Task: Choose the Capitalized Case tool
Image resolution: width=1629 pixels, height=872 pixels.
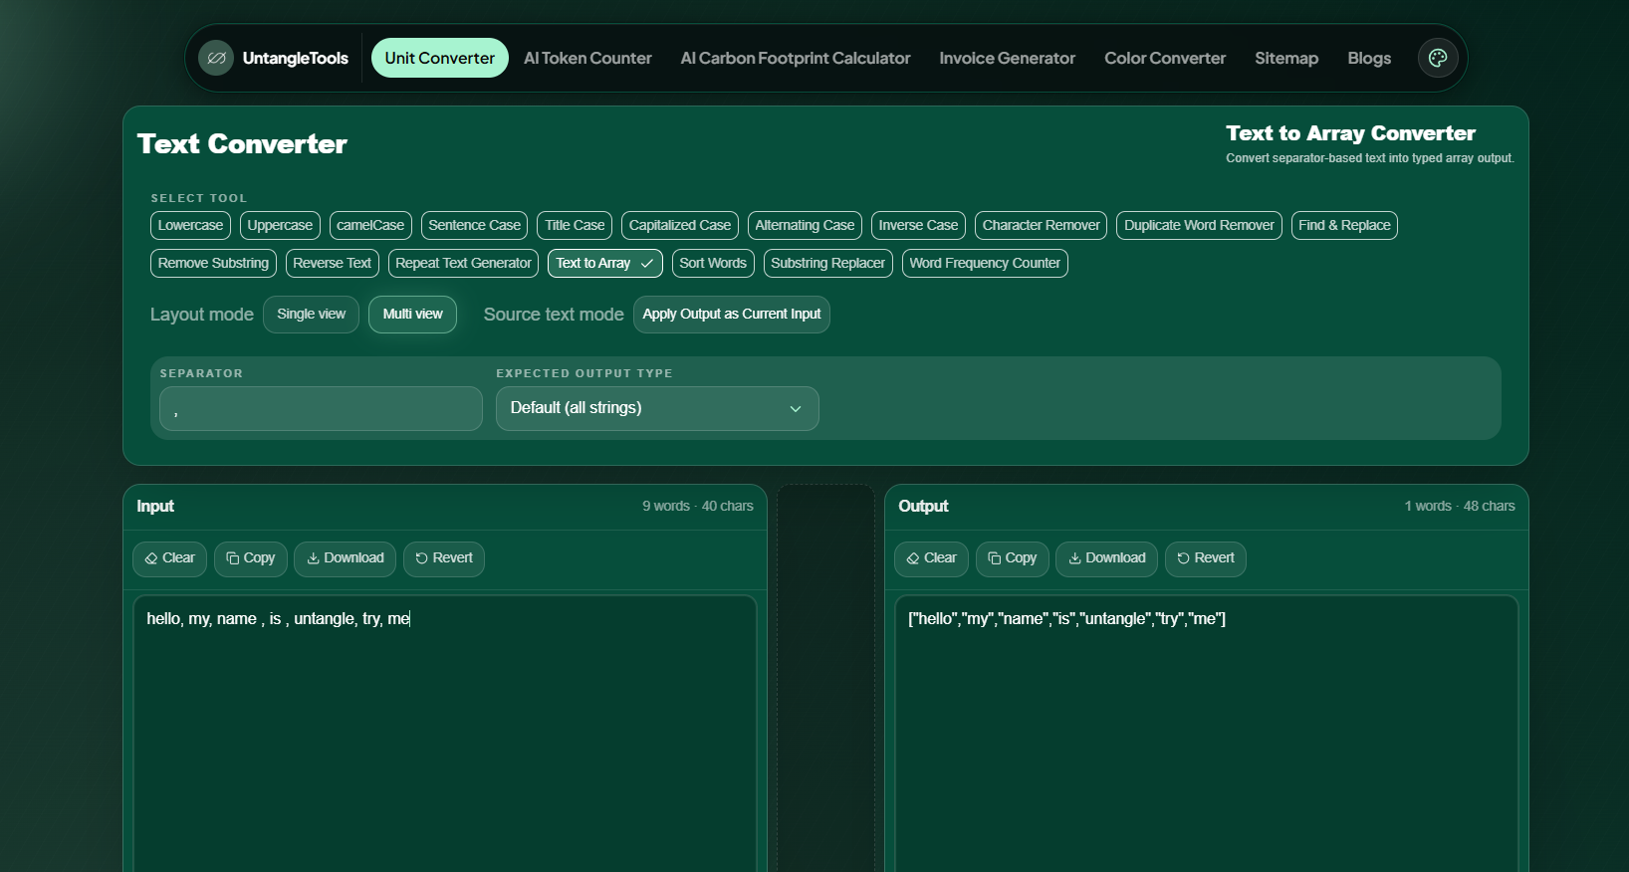Action: [680, 226]
